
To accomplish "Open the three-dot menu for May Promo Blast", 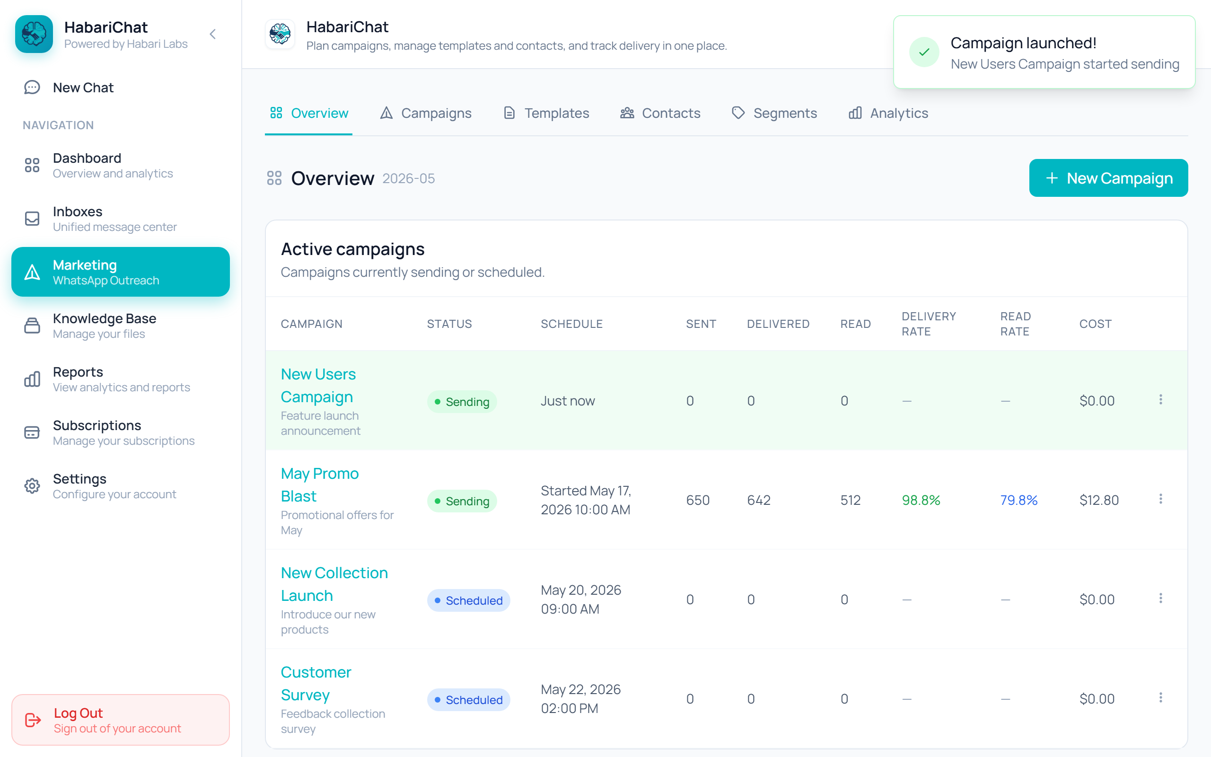I will pyautogui.click(x=1160, y=499).
